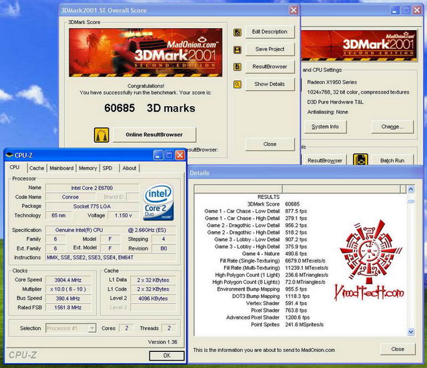
Task: Open ResultBrowser in score window
Action: 270,67
